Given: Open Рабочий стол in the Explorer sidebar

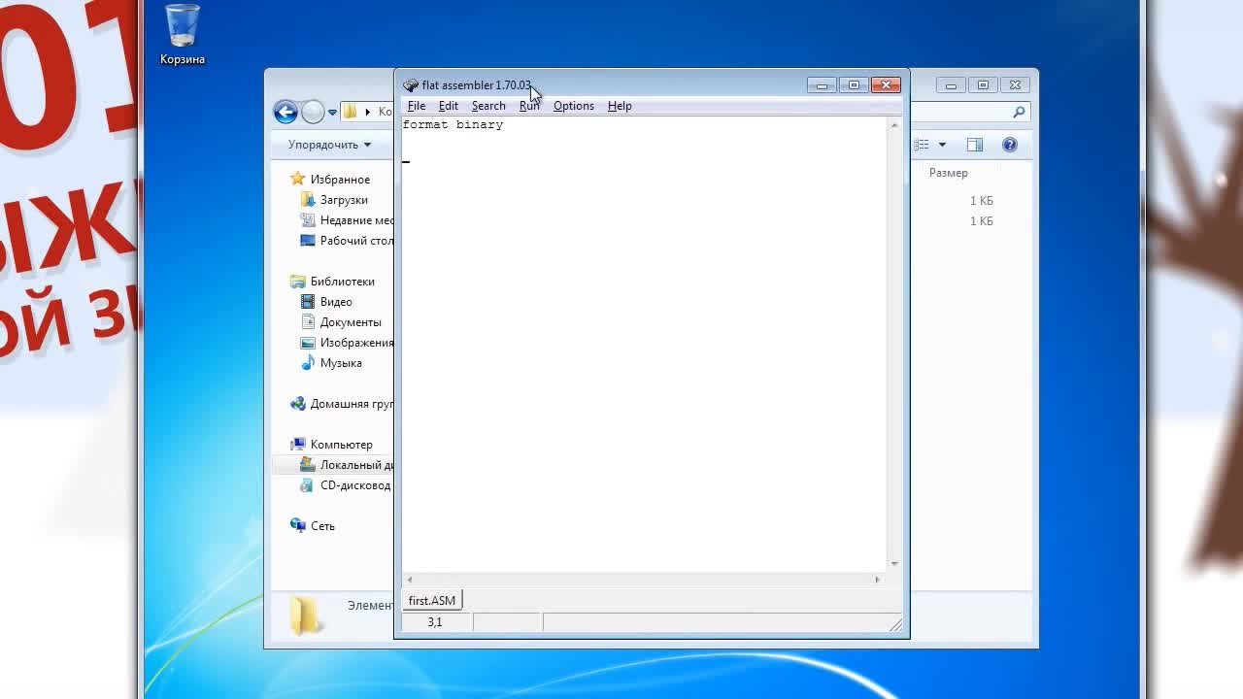Looking at the screenshot, I should 356,241.
